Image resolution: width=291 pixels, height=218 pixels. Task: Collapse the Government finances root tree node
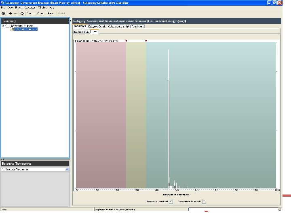pos(3,25)
